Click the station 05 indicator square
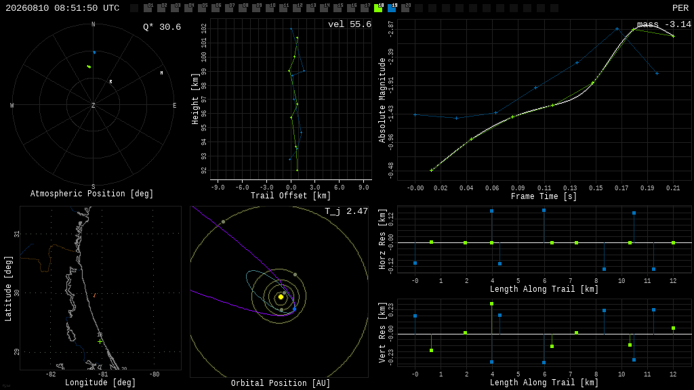 pos(202,7)
